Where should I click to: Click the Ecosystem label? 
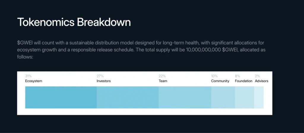coord(34,81)
